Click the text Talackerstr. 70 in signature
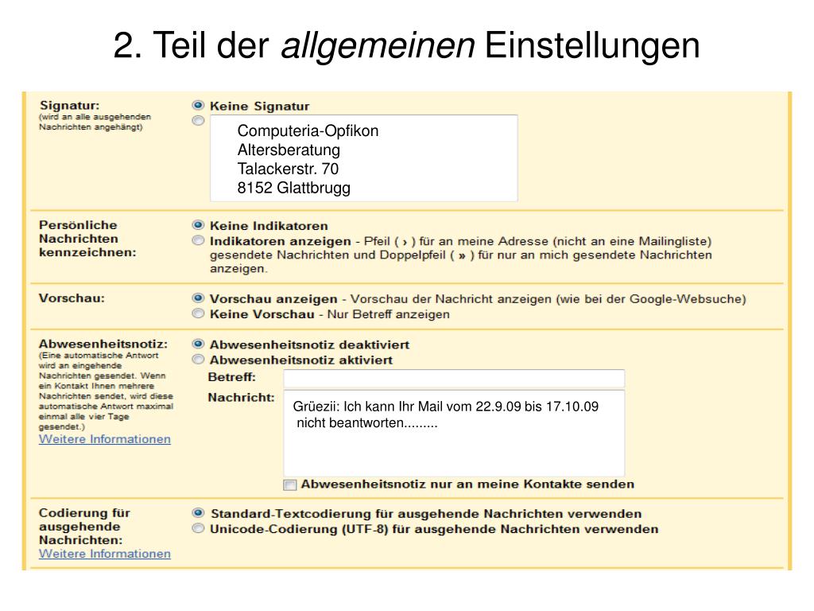The width and height of the screenshot is (814, 611). pos(288,169)
